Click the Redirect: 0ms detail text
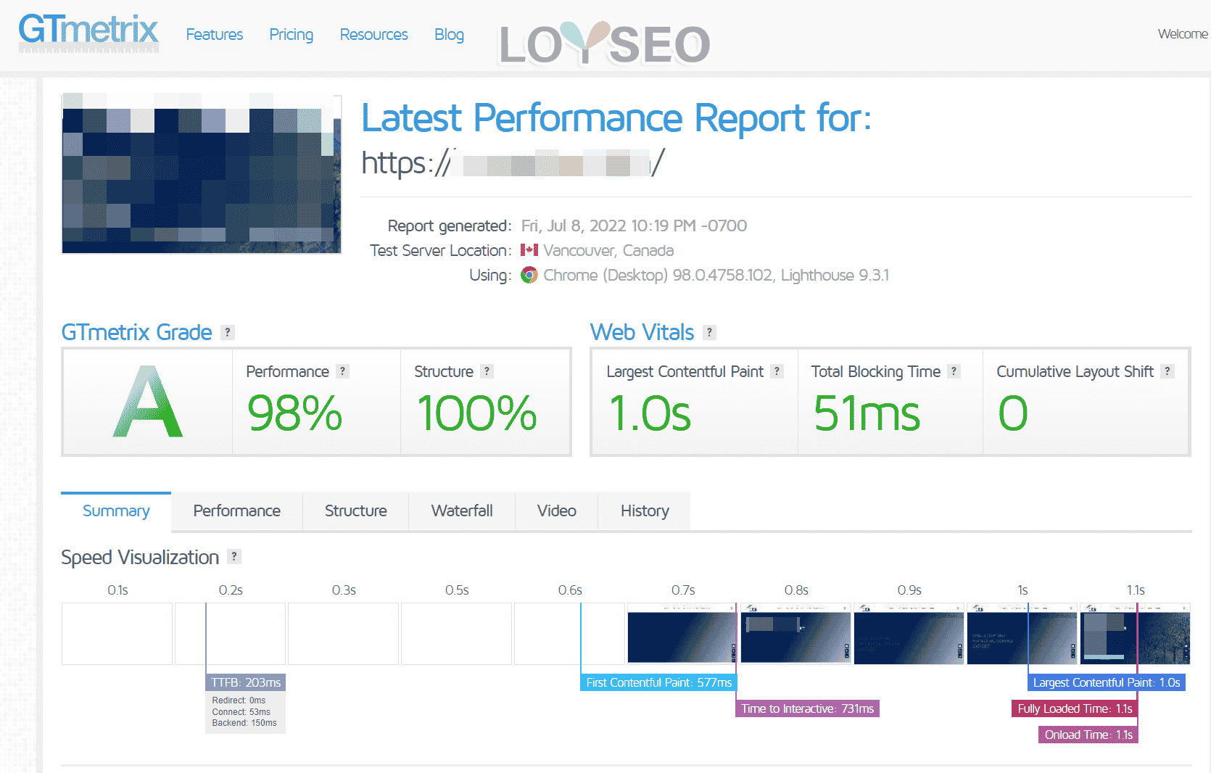Viewport: 1211px width, 773px height. click(239, 700)
